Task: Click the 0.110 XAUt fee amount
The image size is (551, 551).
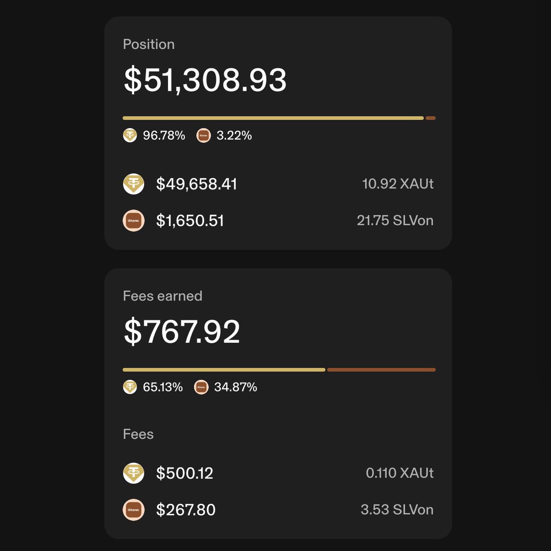Action: coord(399,473)
